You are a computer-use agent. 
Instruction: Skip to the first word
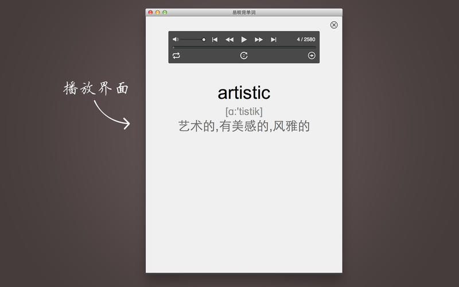(x=215, y=40)
